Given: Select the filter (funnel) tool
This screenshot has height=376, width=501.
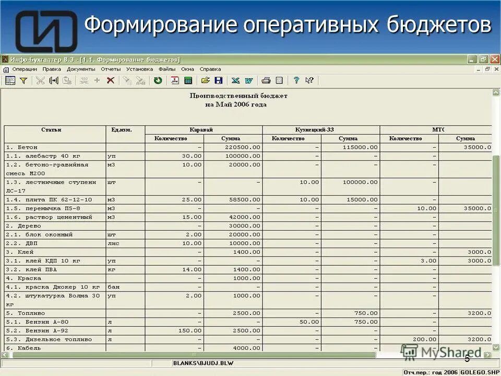Looking at the screenshot, I should pos(22,80).
